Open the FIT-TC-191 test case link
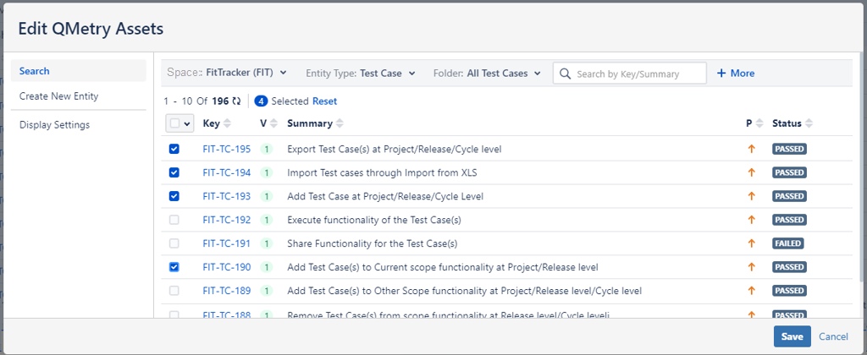 (227, 243)
